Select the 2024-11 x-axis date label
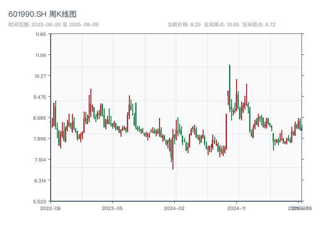 (237, 208)
